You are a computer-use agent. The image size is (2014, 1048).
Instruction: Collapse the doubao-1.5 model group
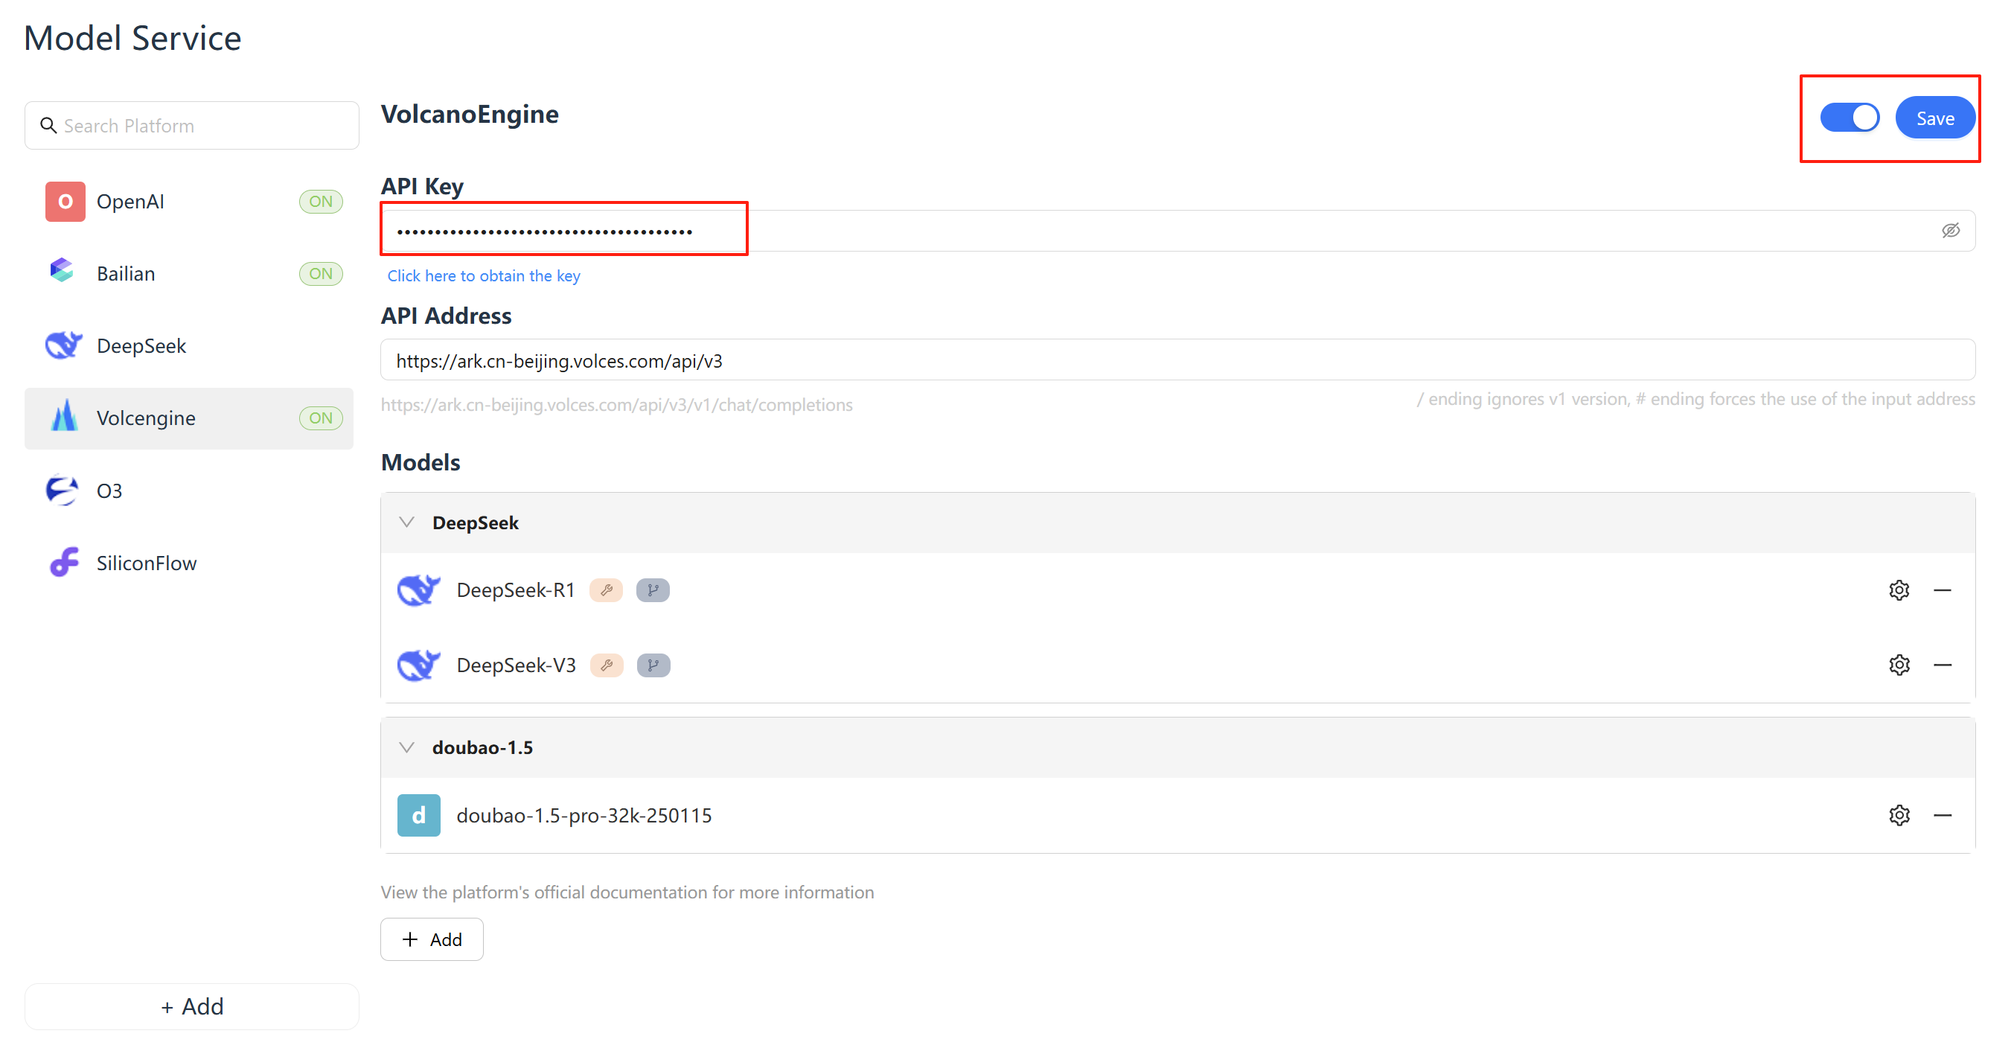pyautogui.click(x=406, y=747)
